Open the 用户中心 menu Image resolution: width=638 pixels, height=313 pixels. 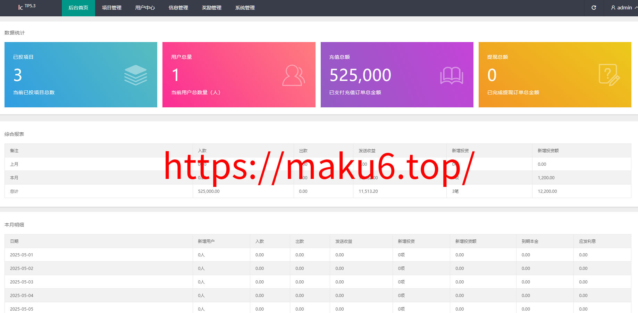coord(145,8)
